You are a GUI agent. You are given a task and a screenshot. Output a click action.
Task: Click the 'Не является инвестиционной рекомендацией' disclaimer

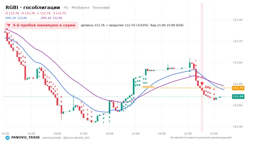point(201,138)
